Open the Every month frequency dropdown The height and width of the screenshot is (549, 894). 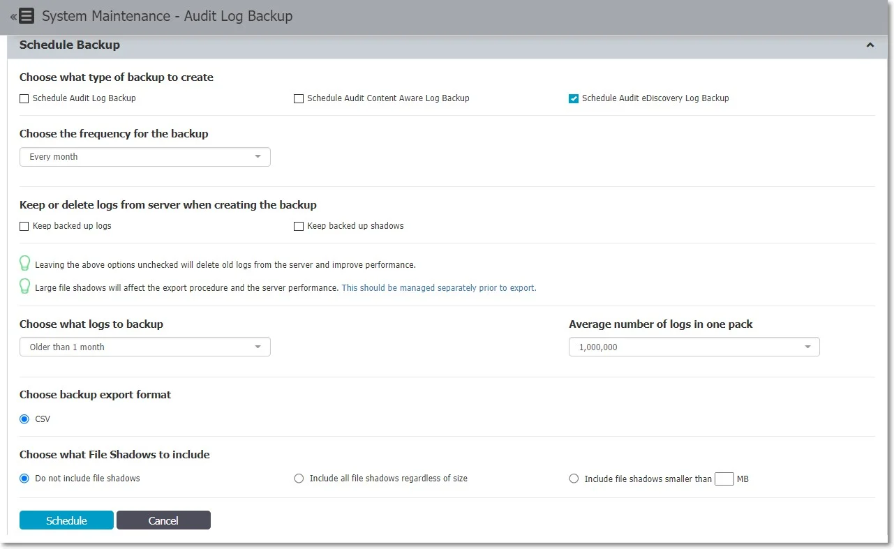[145, 157]
